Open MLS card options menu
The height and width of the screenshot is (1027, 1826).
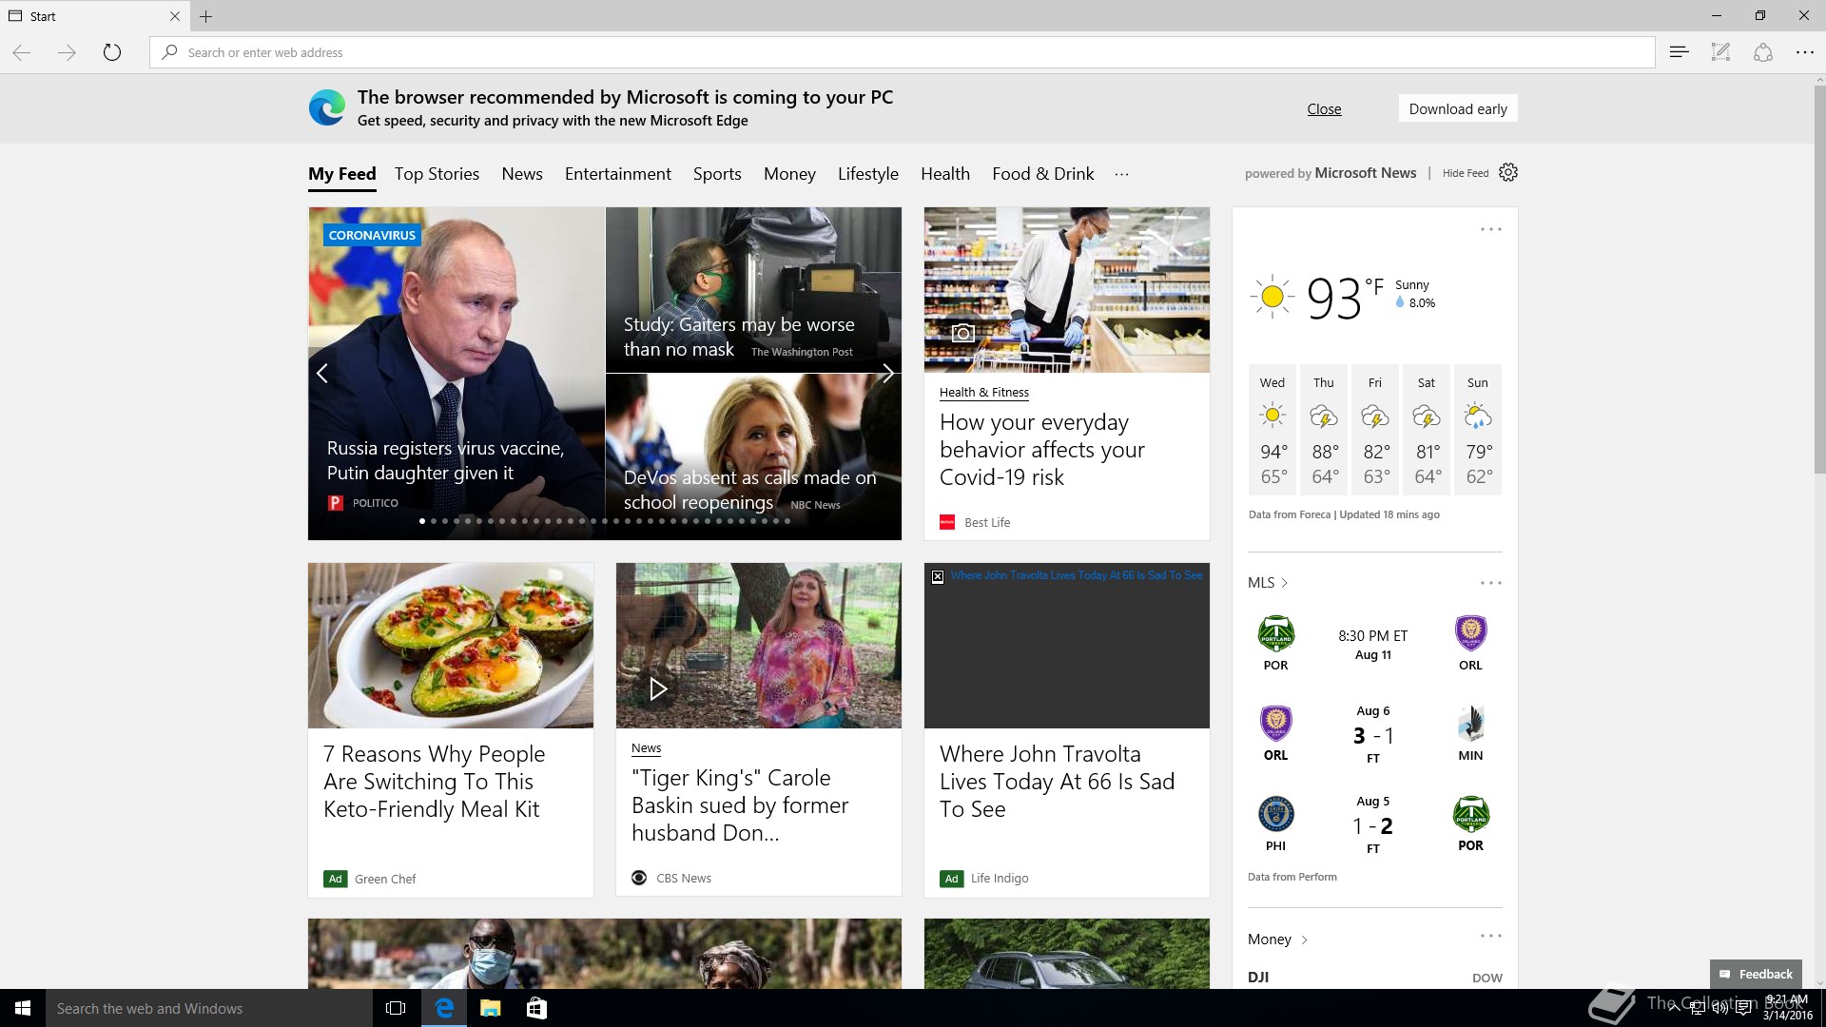point(1491,583)
